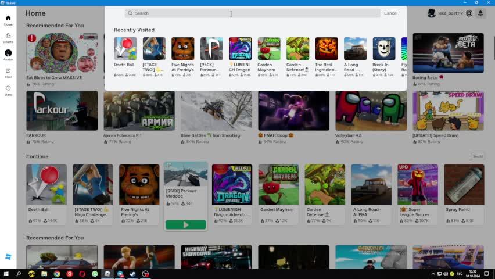Click the lexa_bost119 profile avatar
Image resolution: width=495 pixels, height=279 pixels.
point(431,13)
